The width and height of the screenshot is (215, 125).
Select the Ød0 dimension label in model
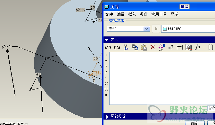pos(6,47)
